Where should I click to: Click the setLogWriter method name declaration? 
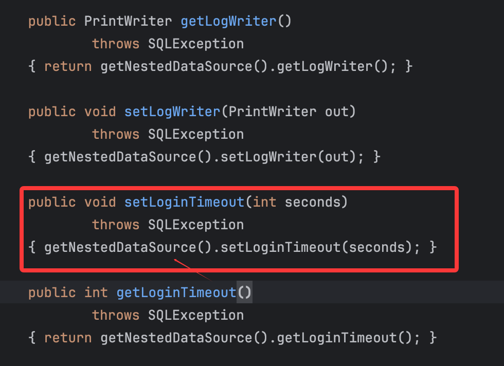click(172, 112)
